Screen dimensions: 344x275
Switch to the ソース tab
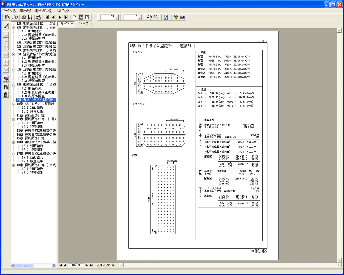tap(84, 24)
